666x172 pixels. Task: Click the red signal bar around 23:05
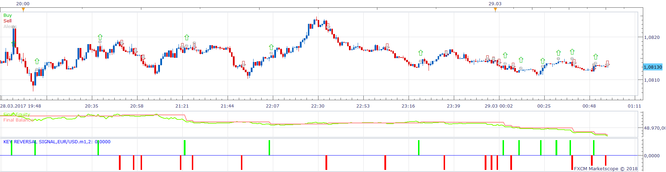point(385,163)
